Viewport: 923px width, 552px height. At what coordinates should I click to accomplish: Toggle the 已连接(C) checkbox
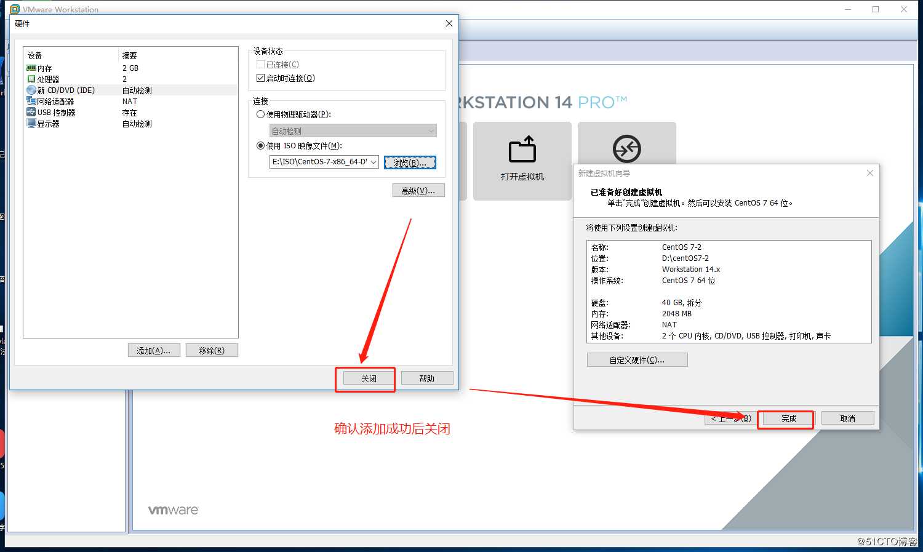click(260, 64)
